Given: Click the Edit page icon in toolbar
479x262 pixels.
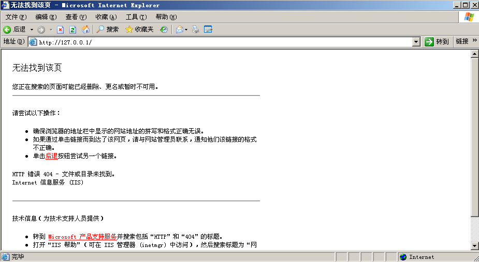Looking at the screenshot, I should click(208, 29).
